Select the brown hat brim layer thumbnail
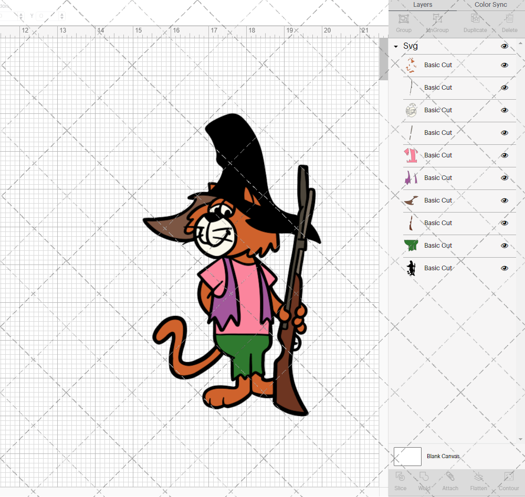Screen dimensions: 525x497 tap(411, 200)
